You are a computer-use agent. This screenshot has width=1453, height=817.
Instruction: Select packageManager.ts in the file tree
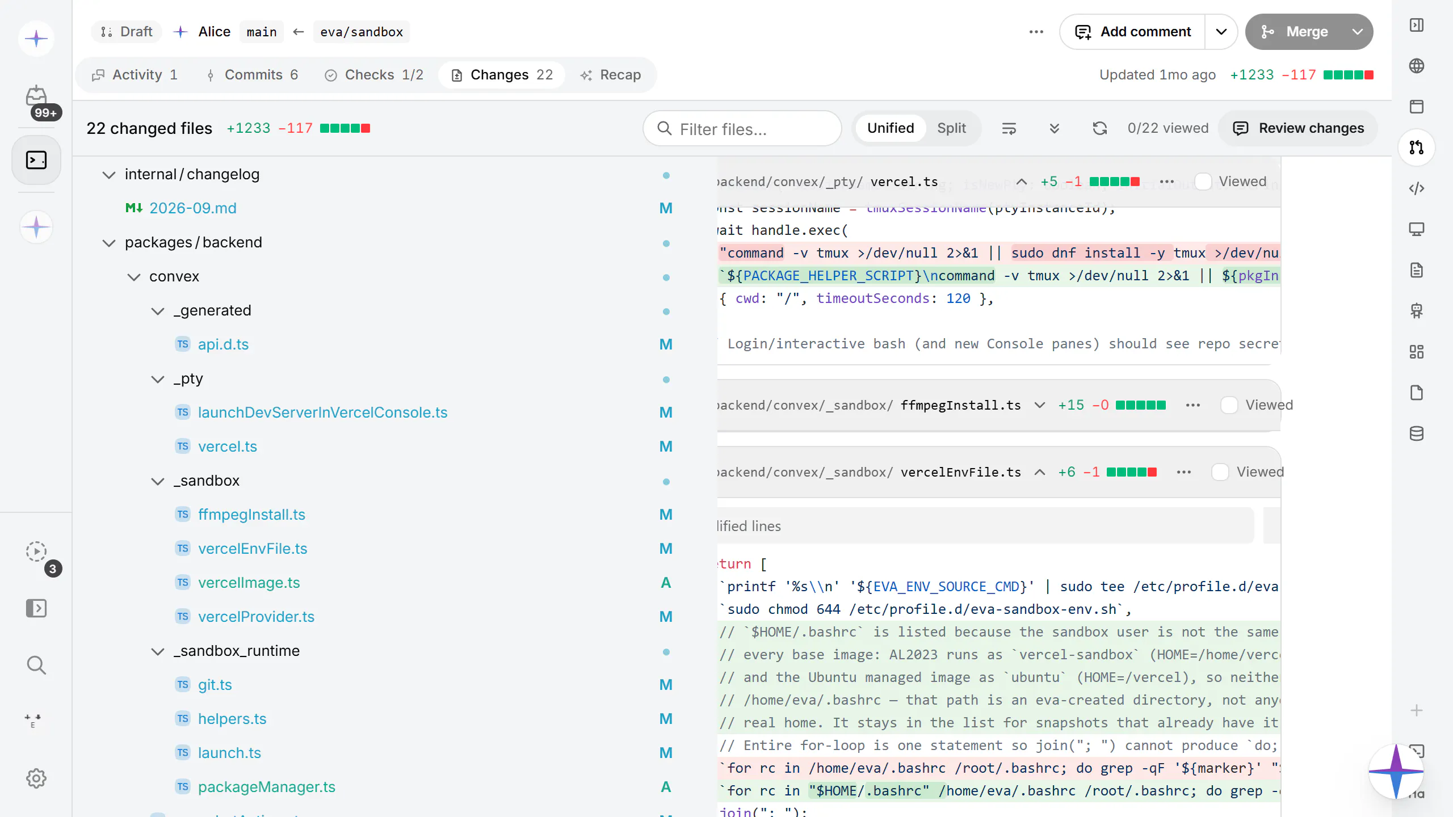[266, 787]
